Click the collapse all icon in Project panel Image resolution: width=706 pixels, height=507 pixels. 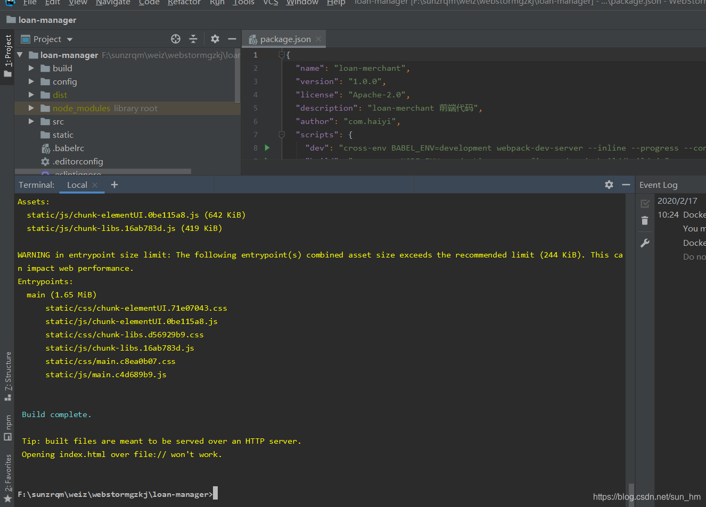click(x=193, y=39)
